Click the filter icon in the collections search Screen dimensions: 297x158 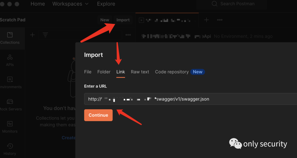tap(45, 35)
